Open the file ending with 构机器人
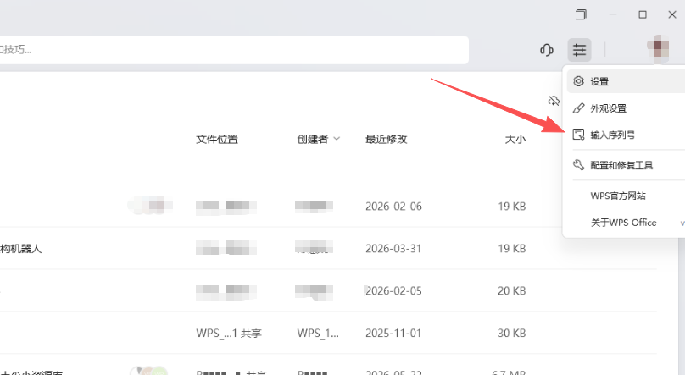The height and width of the screenshot is (375, 685). 20,249
